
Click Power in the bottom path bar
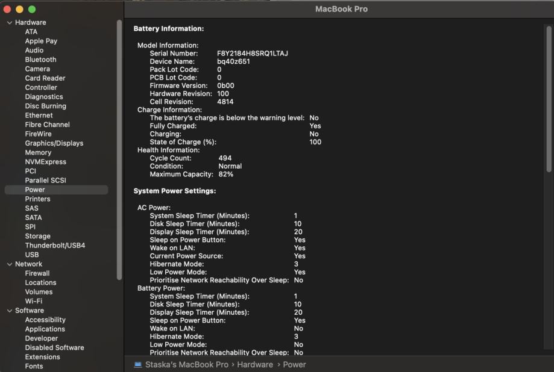[294, 365]
